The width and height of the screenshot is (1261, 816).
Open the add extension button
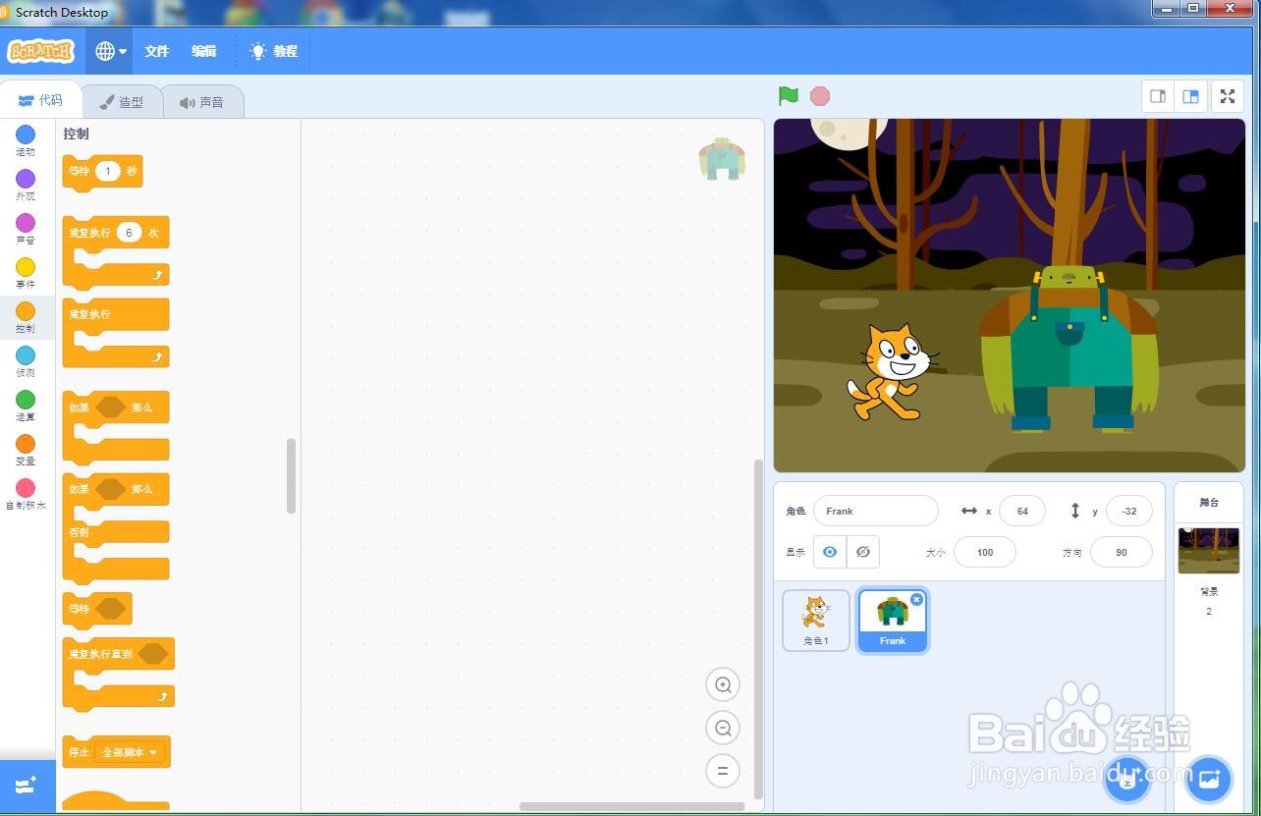[27, 786]
